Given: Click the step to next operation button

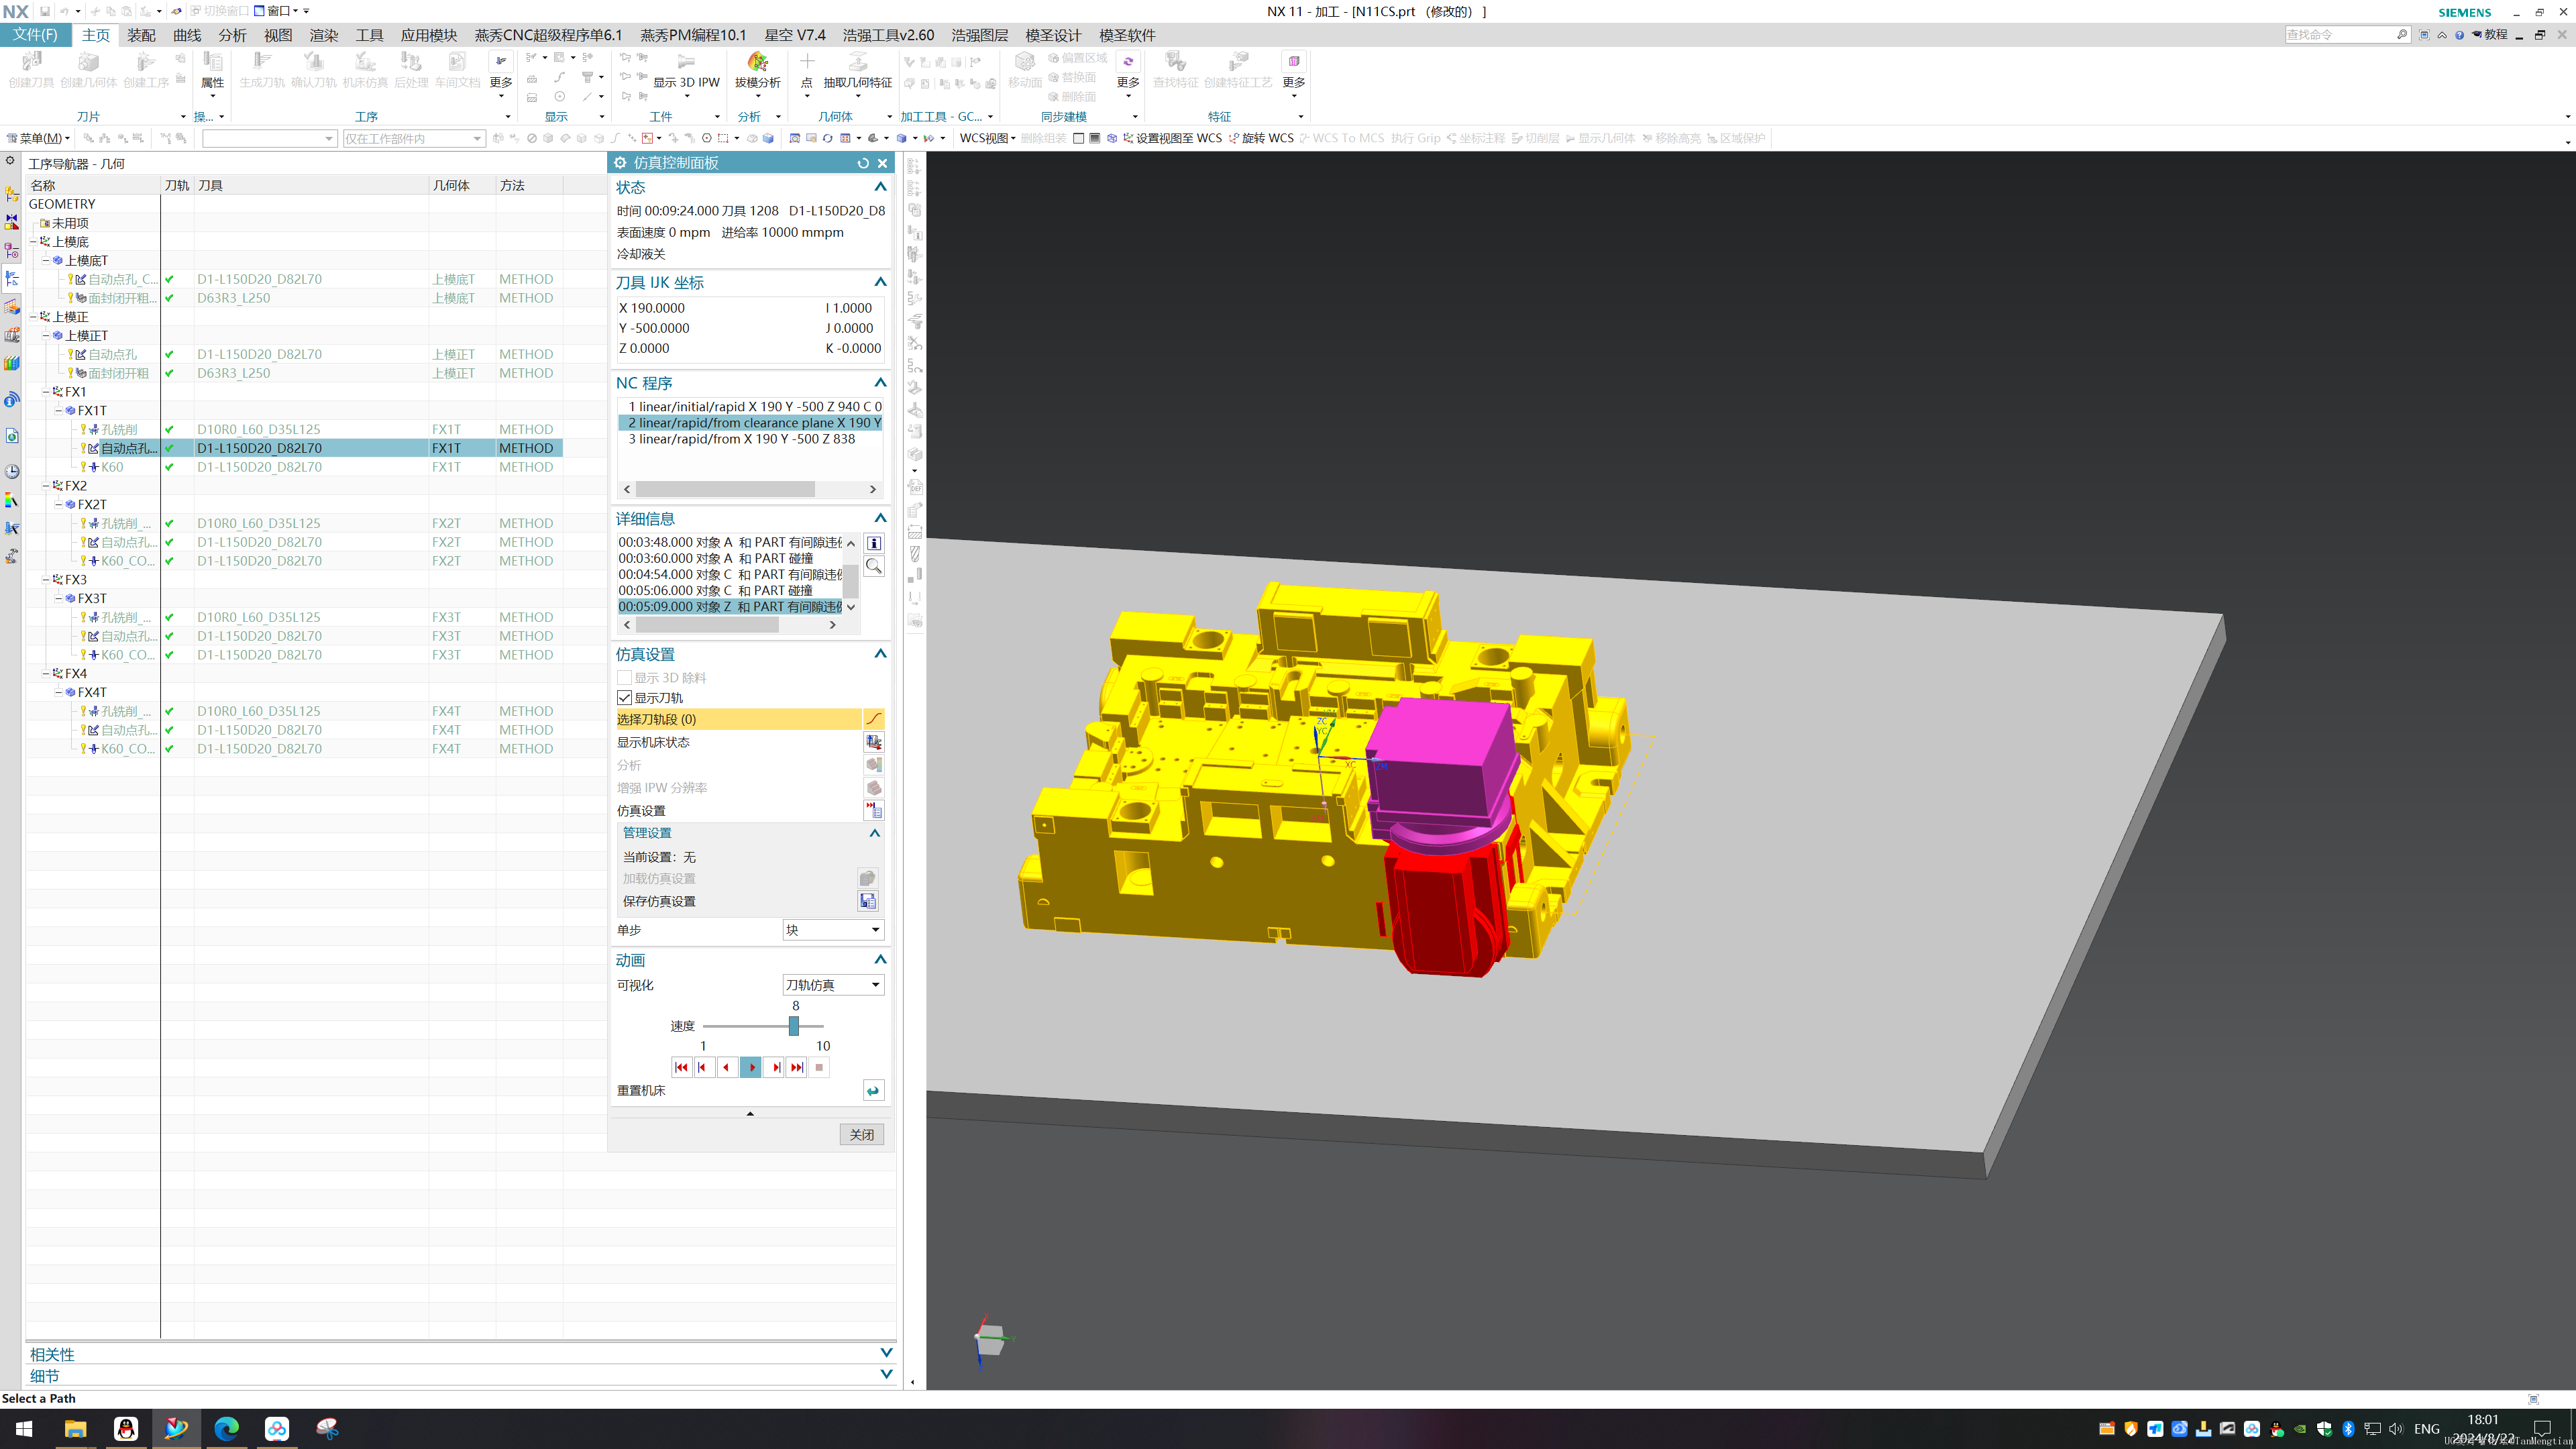Looking at the screenshot, I should pyautogui.click(x=774, y=1067).
